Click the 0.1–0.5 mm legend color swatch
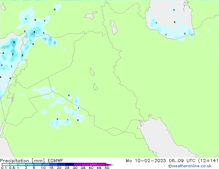This screenshot has height=169, width=219. (6, 165)
